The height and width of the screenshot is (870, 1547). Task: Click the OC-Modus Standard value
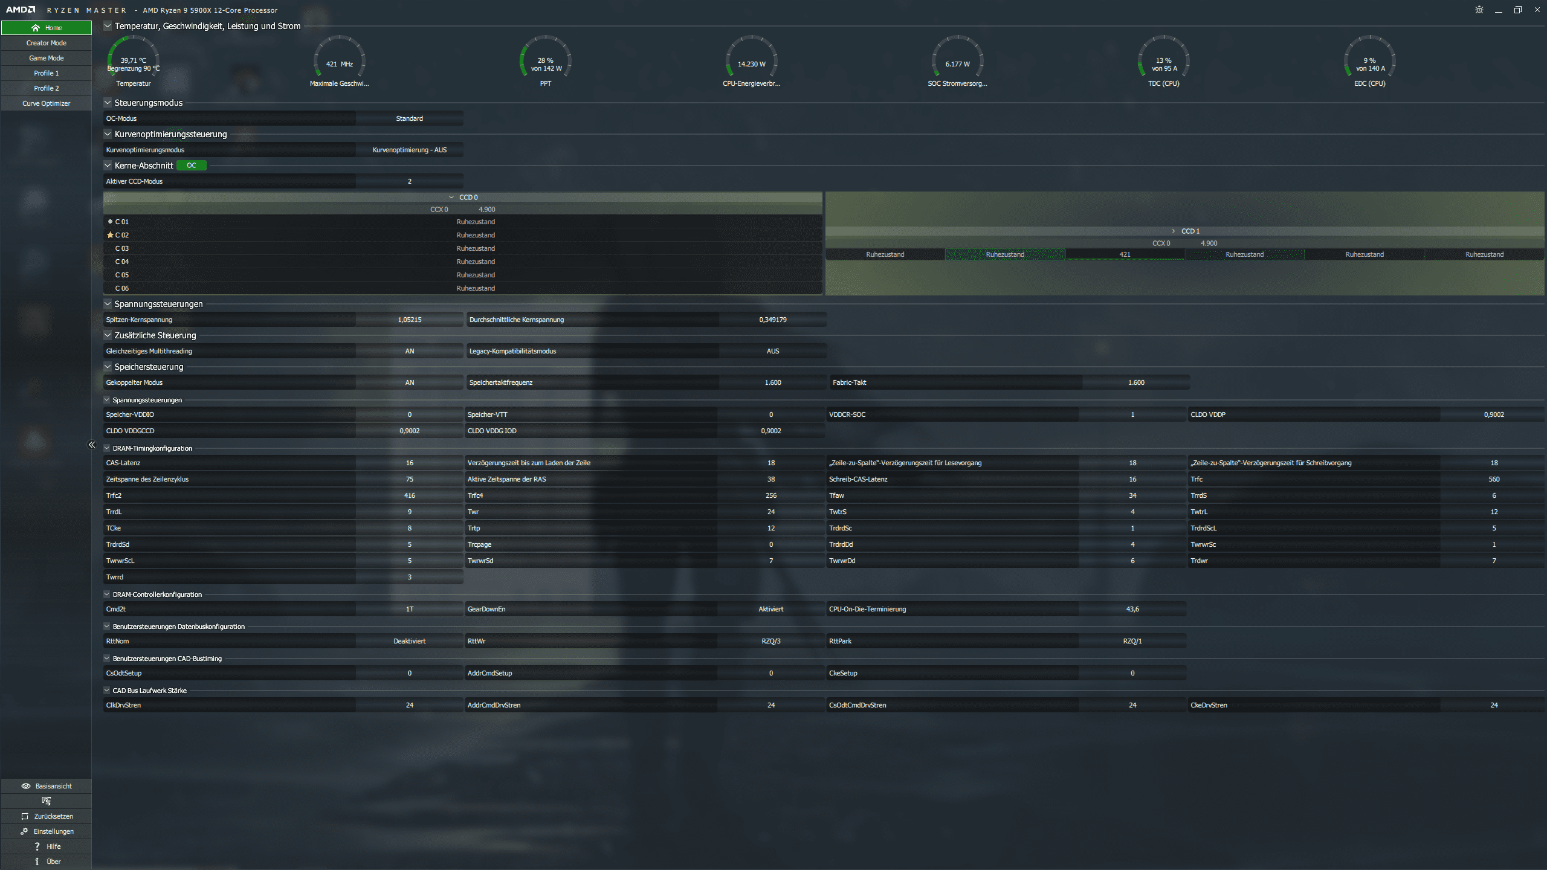tap(410, 118)
